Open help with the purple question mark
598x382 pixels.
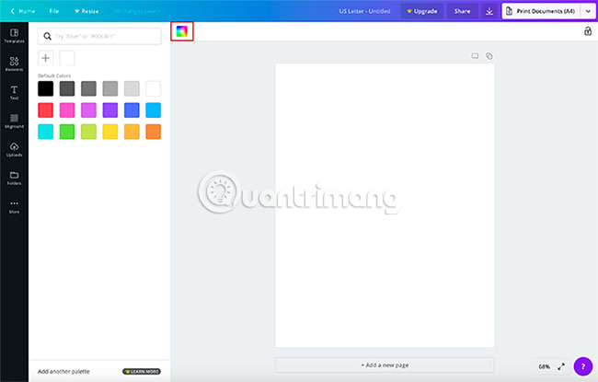(x=583, y=366)
